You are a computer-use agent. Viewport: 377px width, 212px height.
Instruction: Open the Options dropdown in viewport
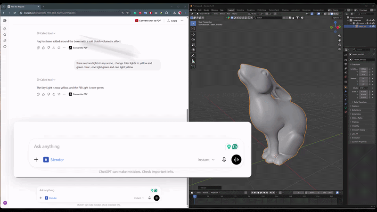pyautogui.click(x=337, y=18)
